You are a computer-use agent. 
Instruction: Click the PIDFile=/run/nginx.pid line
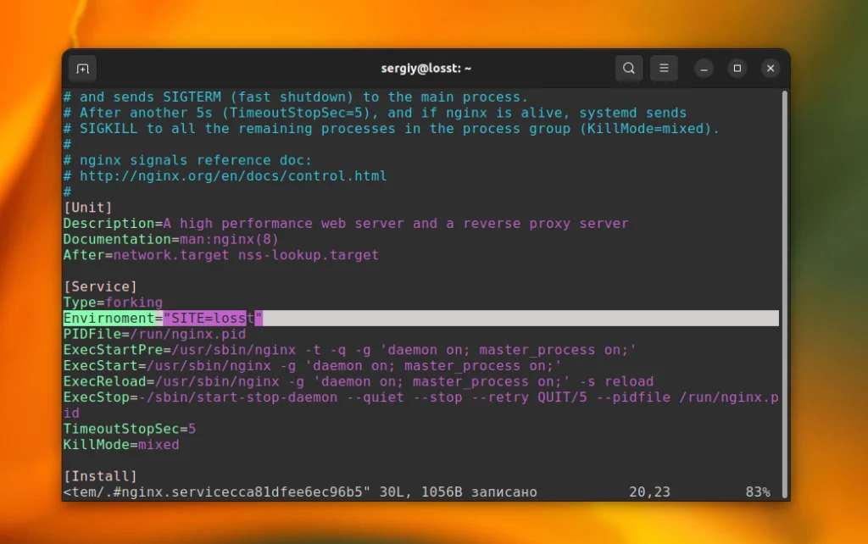point(154,334)
